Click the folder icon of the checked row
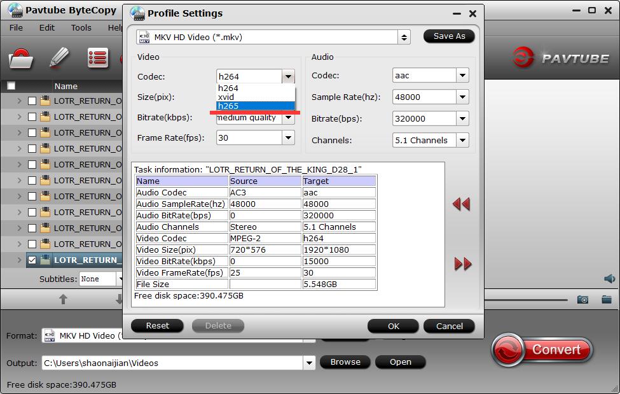Screen dimensions: 620x394 pos(46,260)
